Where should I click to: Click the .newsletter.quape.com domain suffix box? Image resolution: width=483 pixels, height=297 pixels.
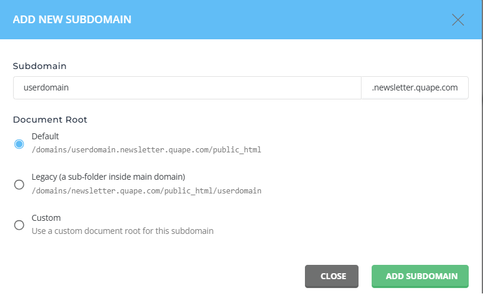click(415, 87)
